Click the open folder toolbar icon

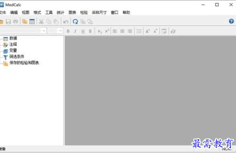click(x=1, y=22)
